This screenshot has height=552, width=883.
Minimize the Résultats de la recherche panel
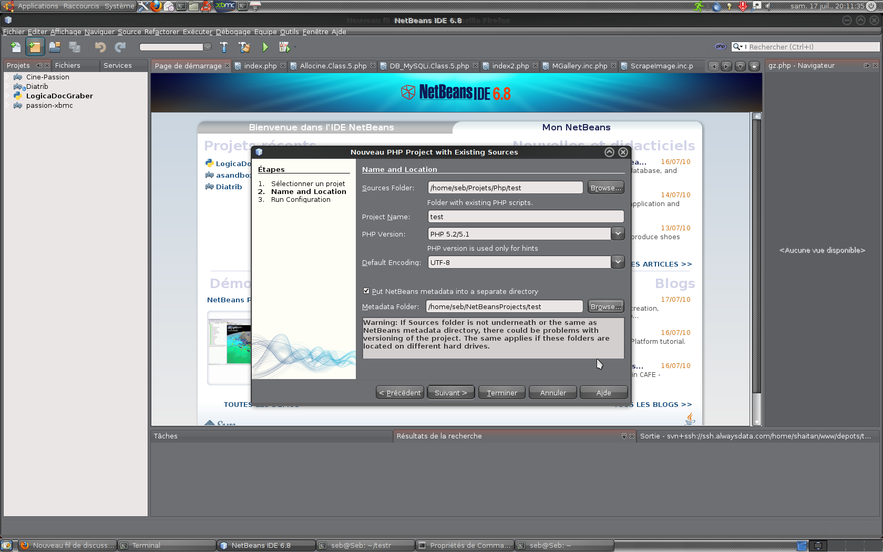624,436
